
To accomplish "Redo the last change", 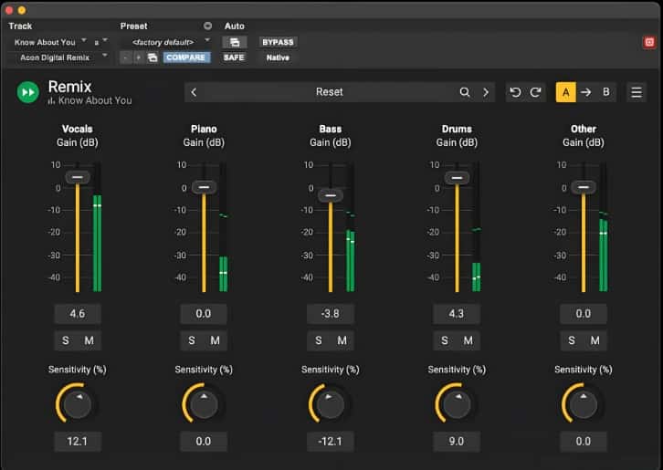I will pyautogui.click(x=536, y=92).
